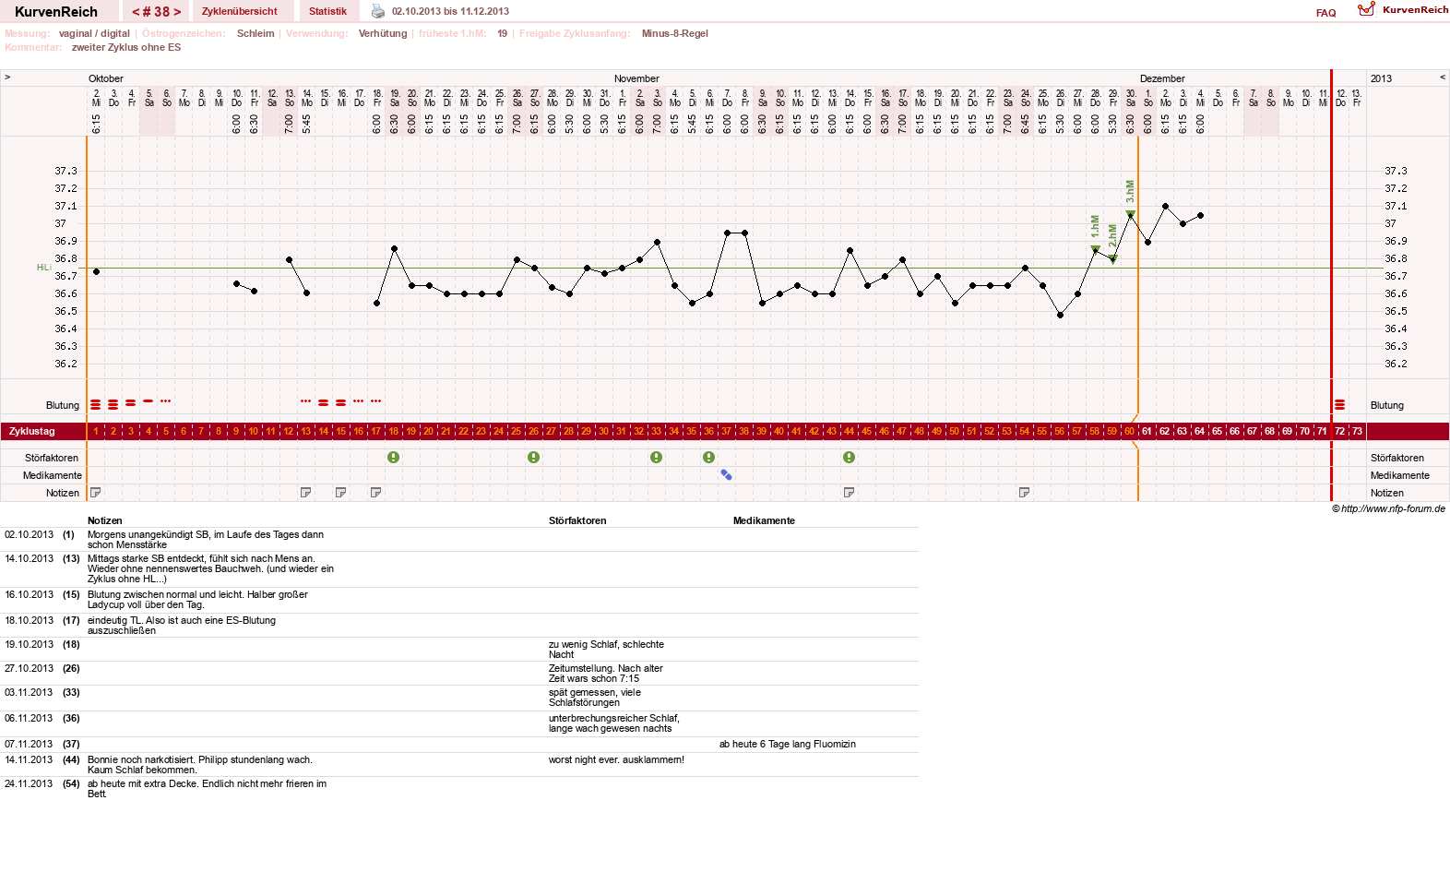
Task: Open the note icon on cycle day 54
Action: (x=1025, y=493)
